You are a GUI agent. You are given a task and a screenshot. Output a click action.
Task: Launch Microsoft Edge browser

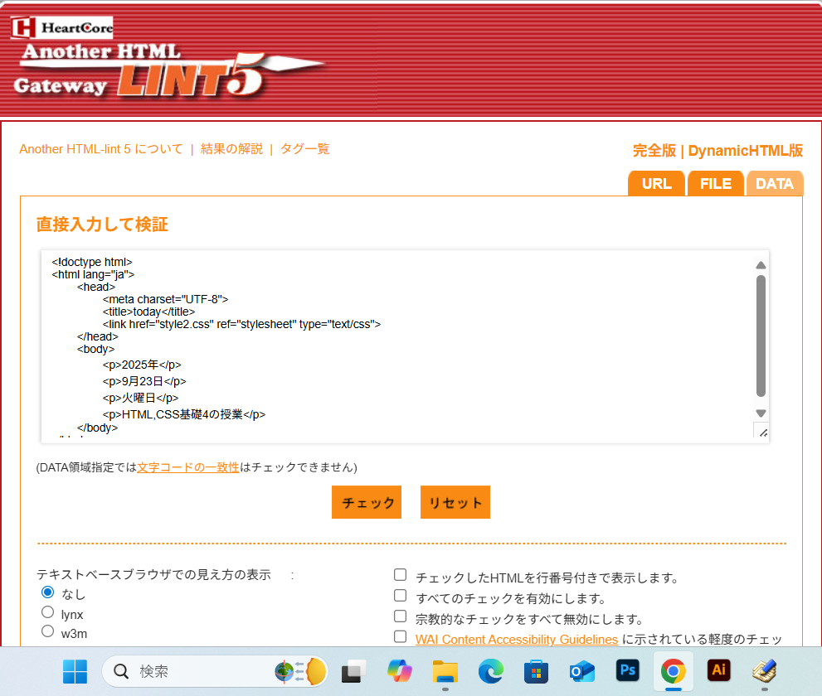(490, 671)
